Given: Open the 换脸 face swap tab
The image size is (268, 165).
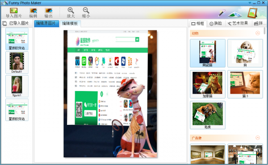Looking at the screenshot, I should coord(216,24).
